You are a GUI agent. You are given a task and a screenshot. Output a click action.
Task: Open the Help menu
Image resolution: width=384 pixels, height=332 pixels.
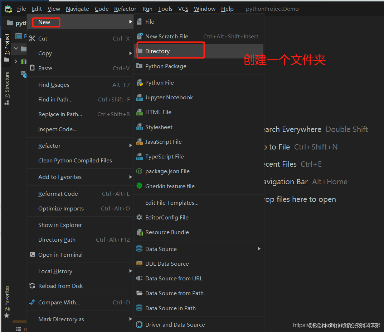(x=227, y=9)
